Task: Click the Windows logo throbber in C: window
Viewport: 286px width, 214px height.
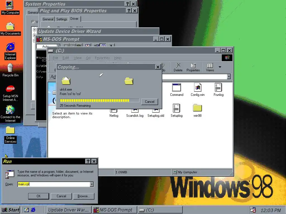Action: coord(227,58)
